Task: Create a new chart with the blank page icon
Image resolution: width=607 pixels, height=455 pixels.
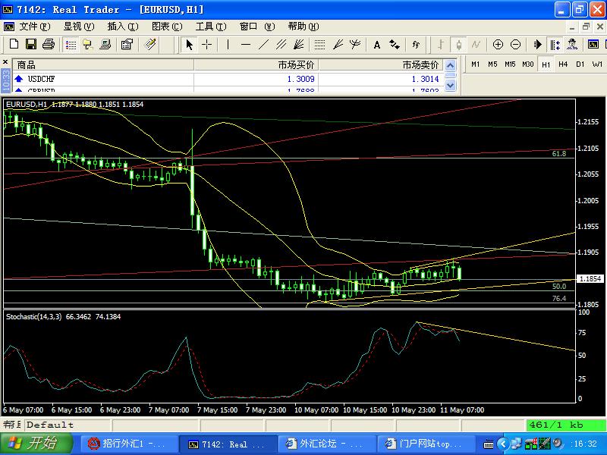Action: pyautogui.click(x=14, y=45)
